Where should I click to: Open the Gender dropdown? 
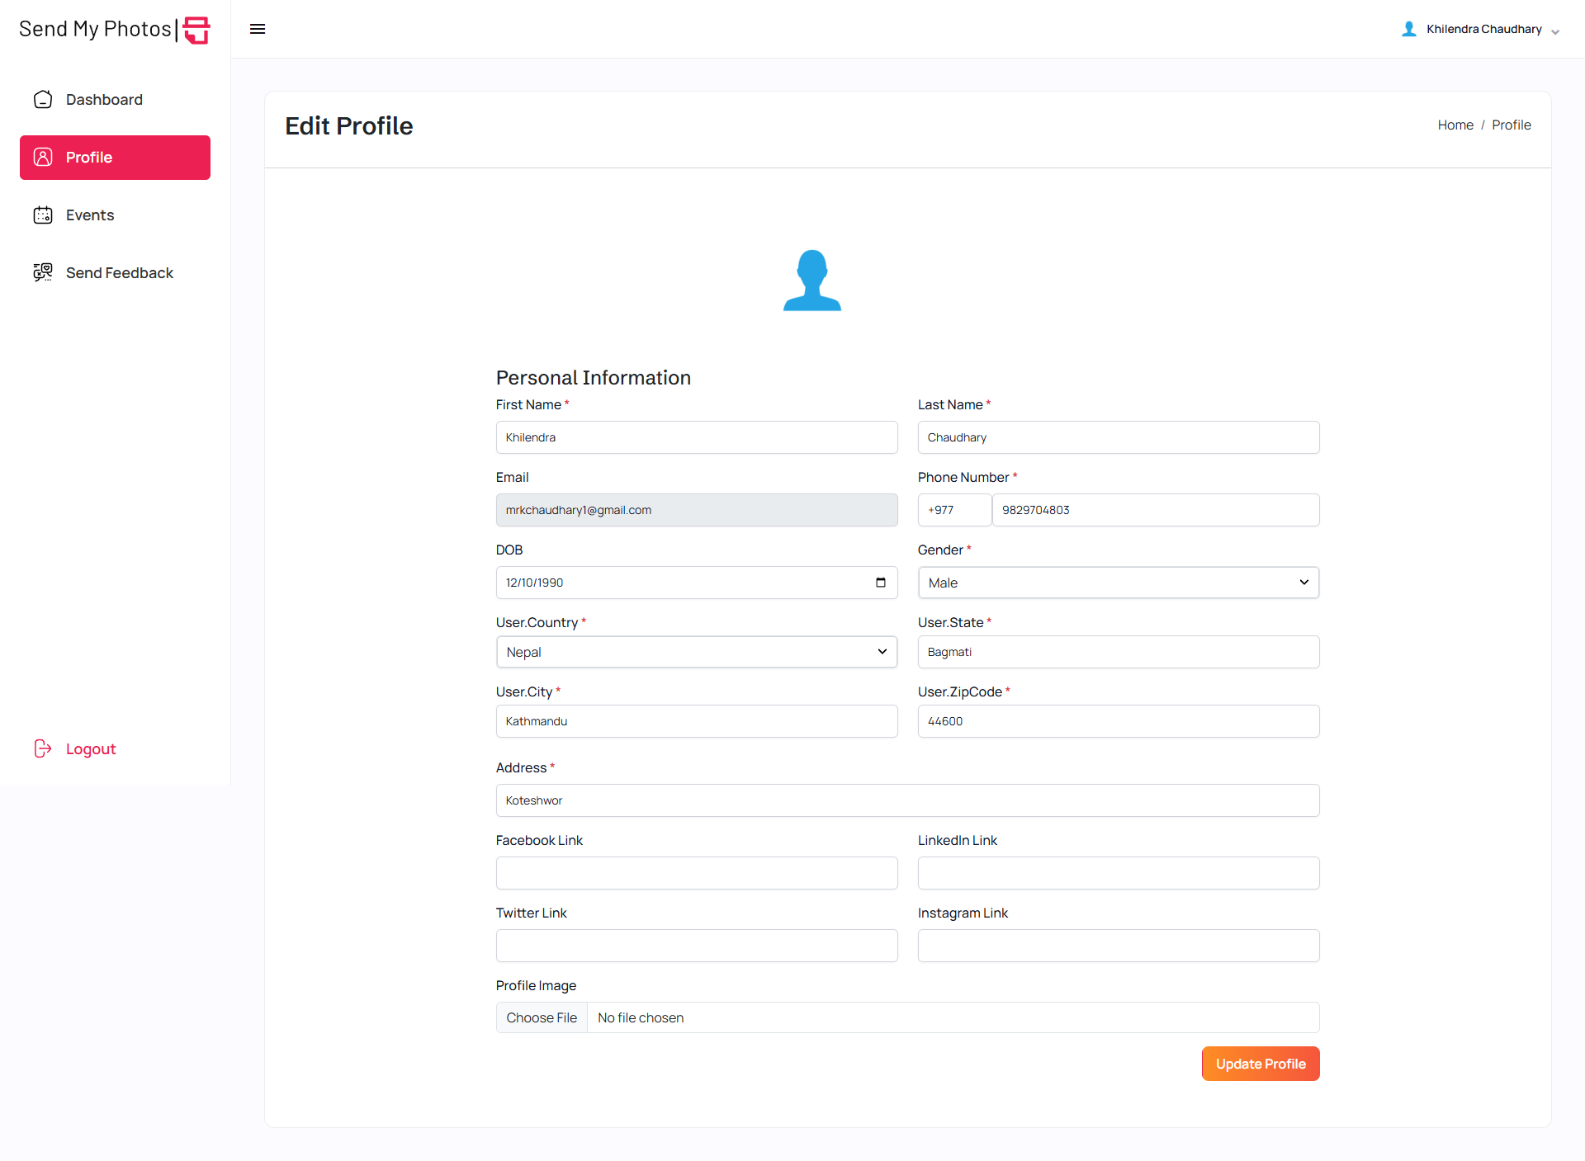[1118, 583]
